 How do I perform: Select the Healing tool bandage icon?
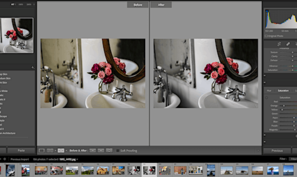click(x=288, y=44)
